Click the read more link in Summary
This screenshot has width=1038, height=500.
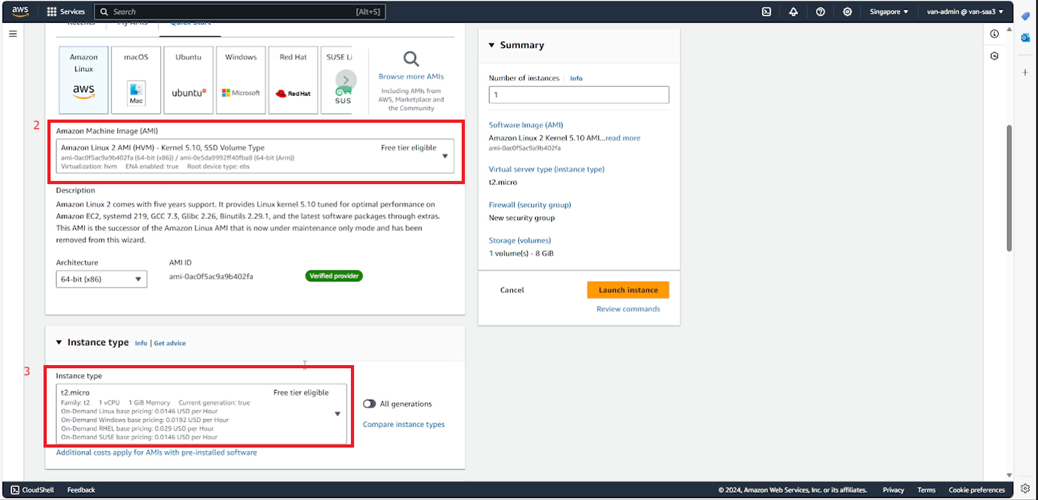click(x=623, y=138)
